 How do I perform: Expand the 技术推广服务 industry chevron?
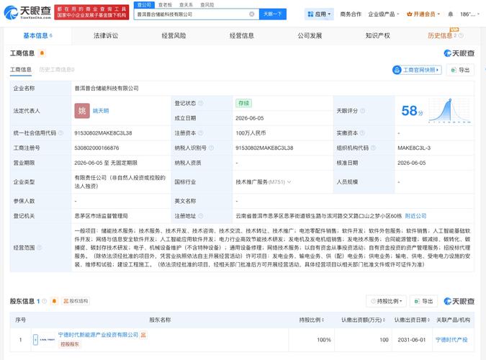289,182
